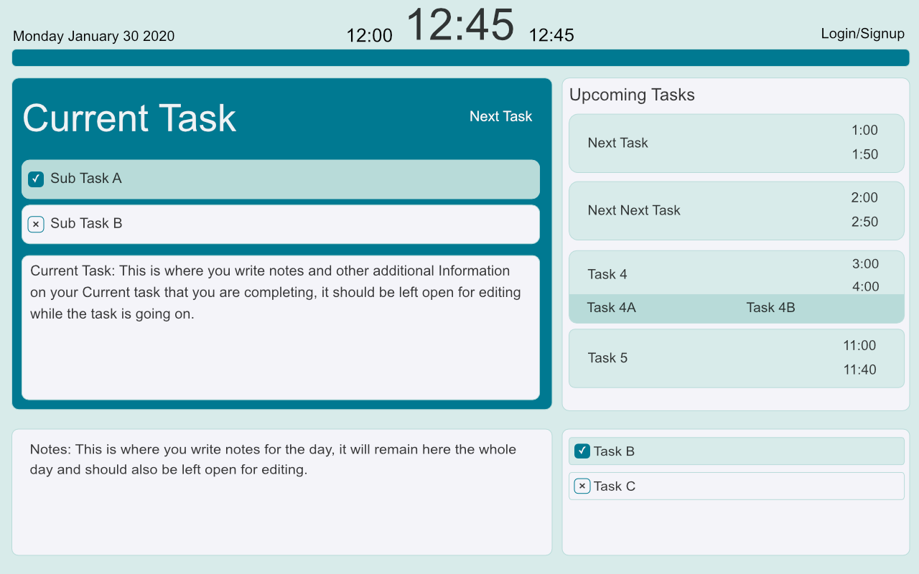Image resolution: width=919 pixels, height=574 pixels.
Task: Uncheck the Task B checkbox
Action: [x=582, y=451]
